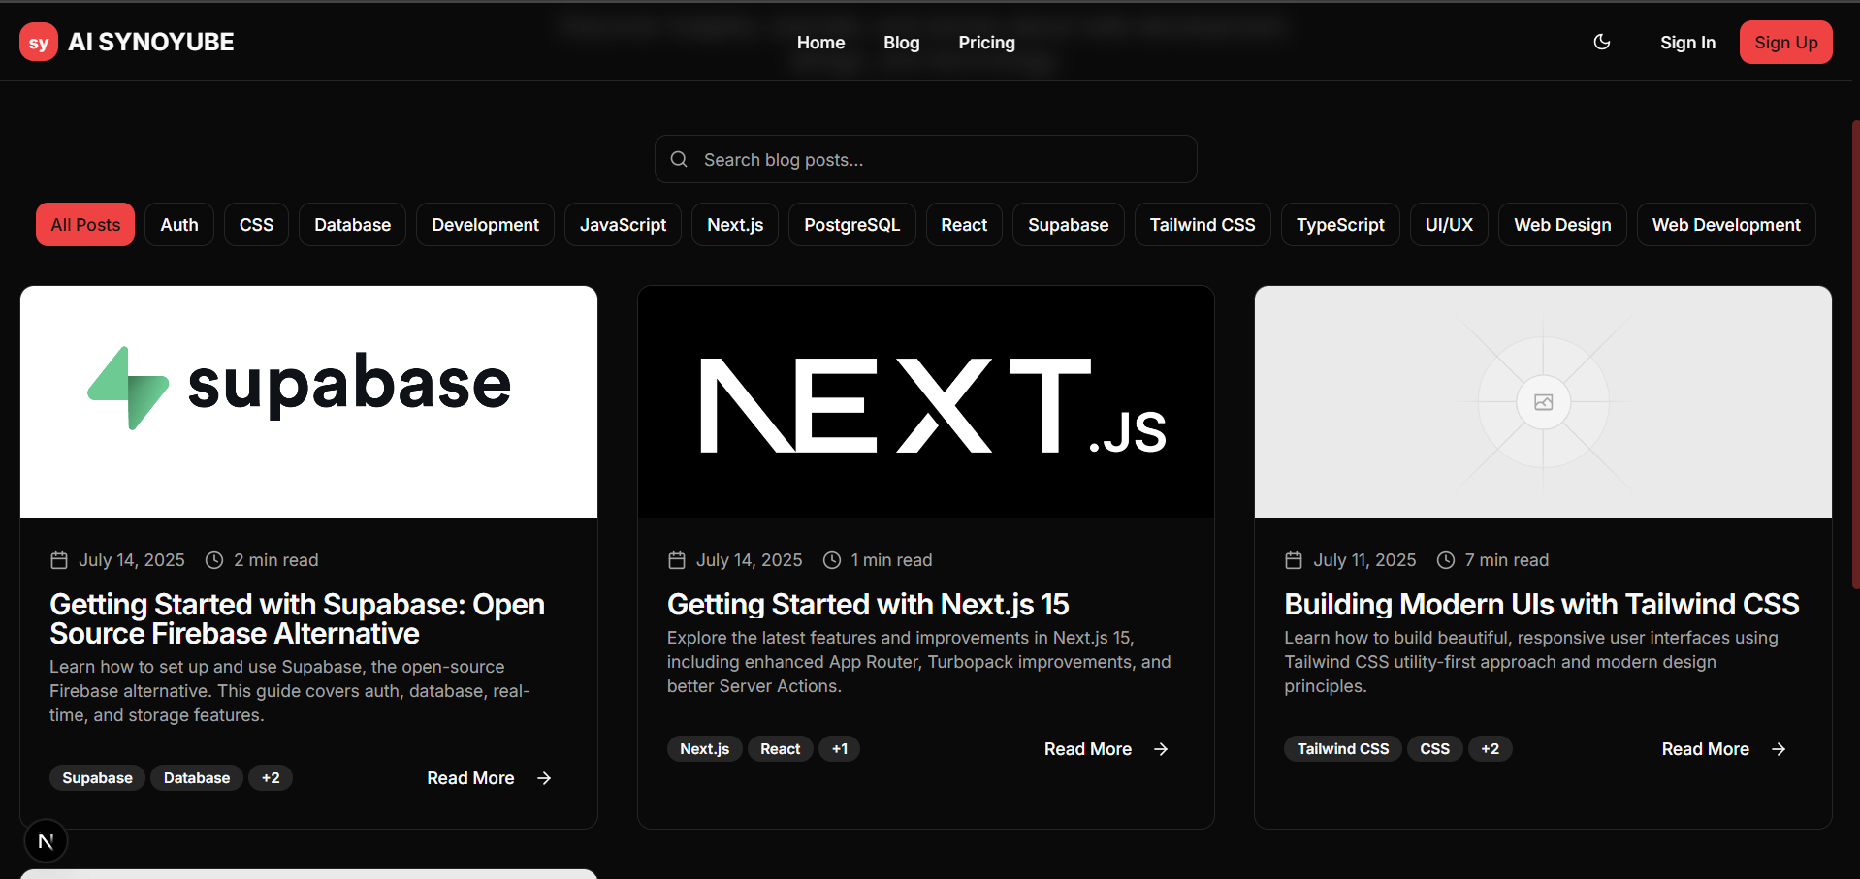Click Supabase tag on first card

(x=97, y=778)
